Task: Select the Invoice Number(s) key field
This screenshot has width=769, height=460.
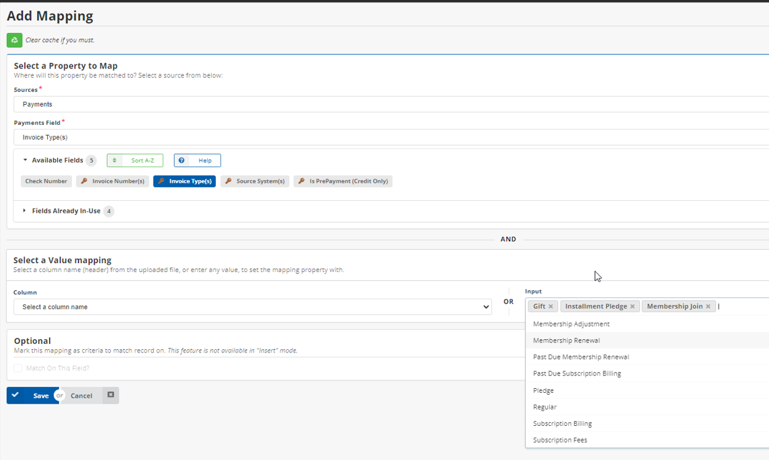Action: (112, 181)
